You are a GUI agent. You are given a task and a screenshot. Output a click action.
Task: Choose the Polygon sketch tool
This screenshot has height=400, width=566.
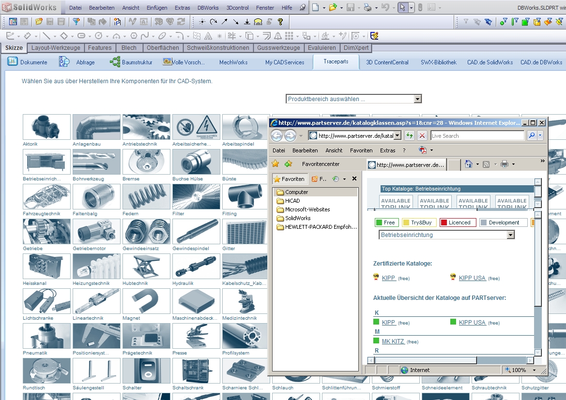pyautogui.click(x=134, y=36)
